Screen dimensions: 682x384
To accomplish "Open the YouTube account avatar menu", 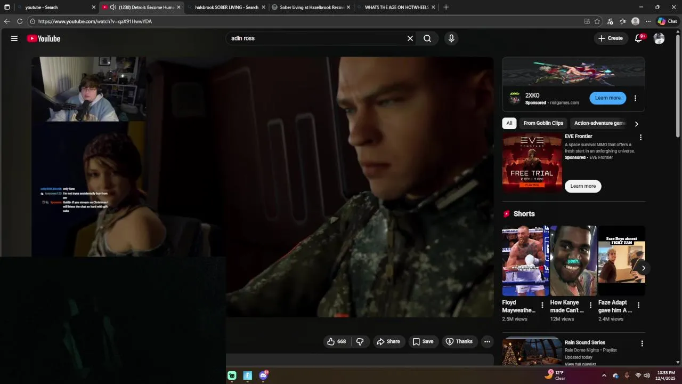I will coord(659,38).
